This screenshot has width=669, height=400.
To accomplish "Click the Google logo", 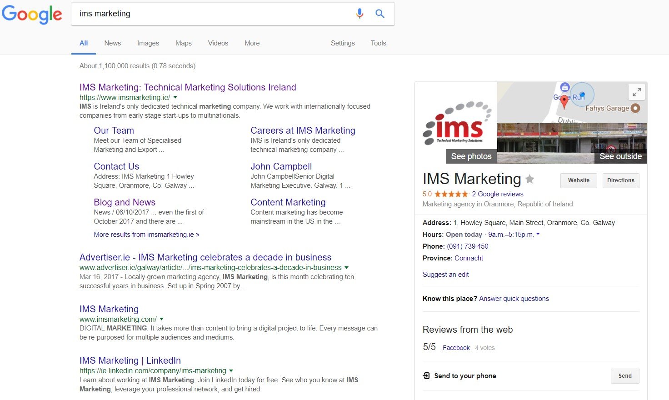I will [32, 14].
